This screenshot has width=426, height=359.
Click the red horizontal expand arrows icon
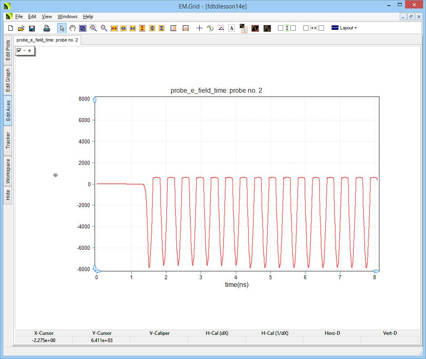tap(114, 28)
